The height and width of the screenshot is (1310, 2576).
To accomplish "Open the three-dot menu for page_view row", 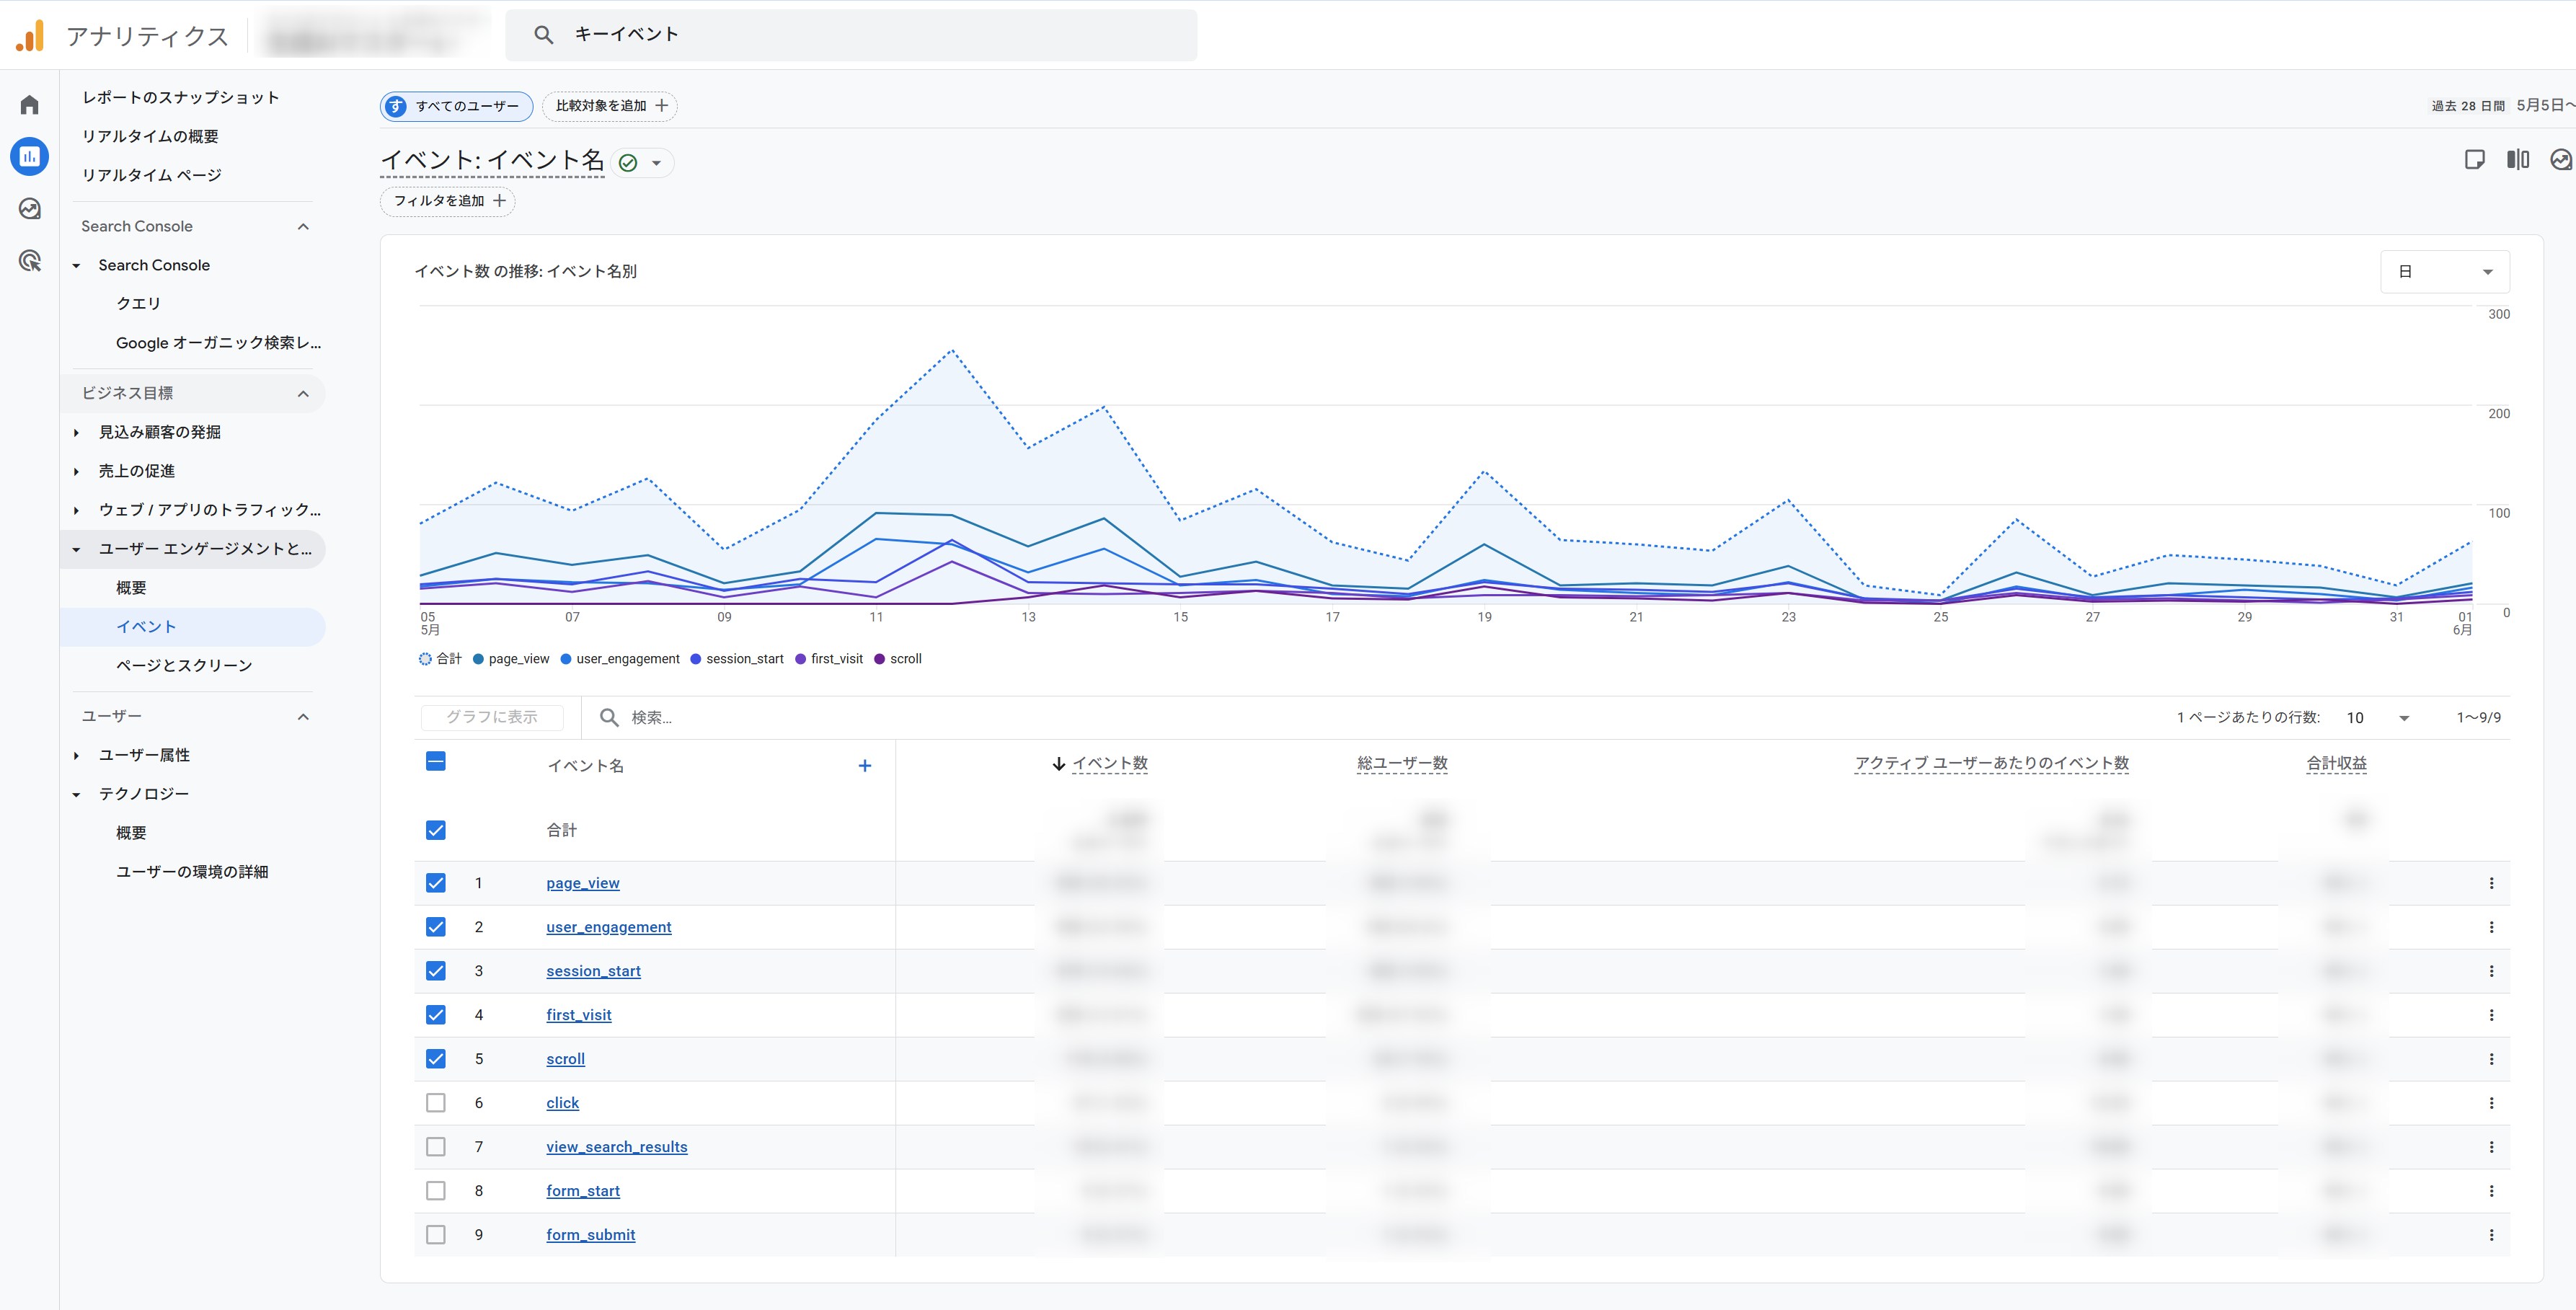I will 2491,883.
